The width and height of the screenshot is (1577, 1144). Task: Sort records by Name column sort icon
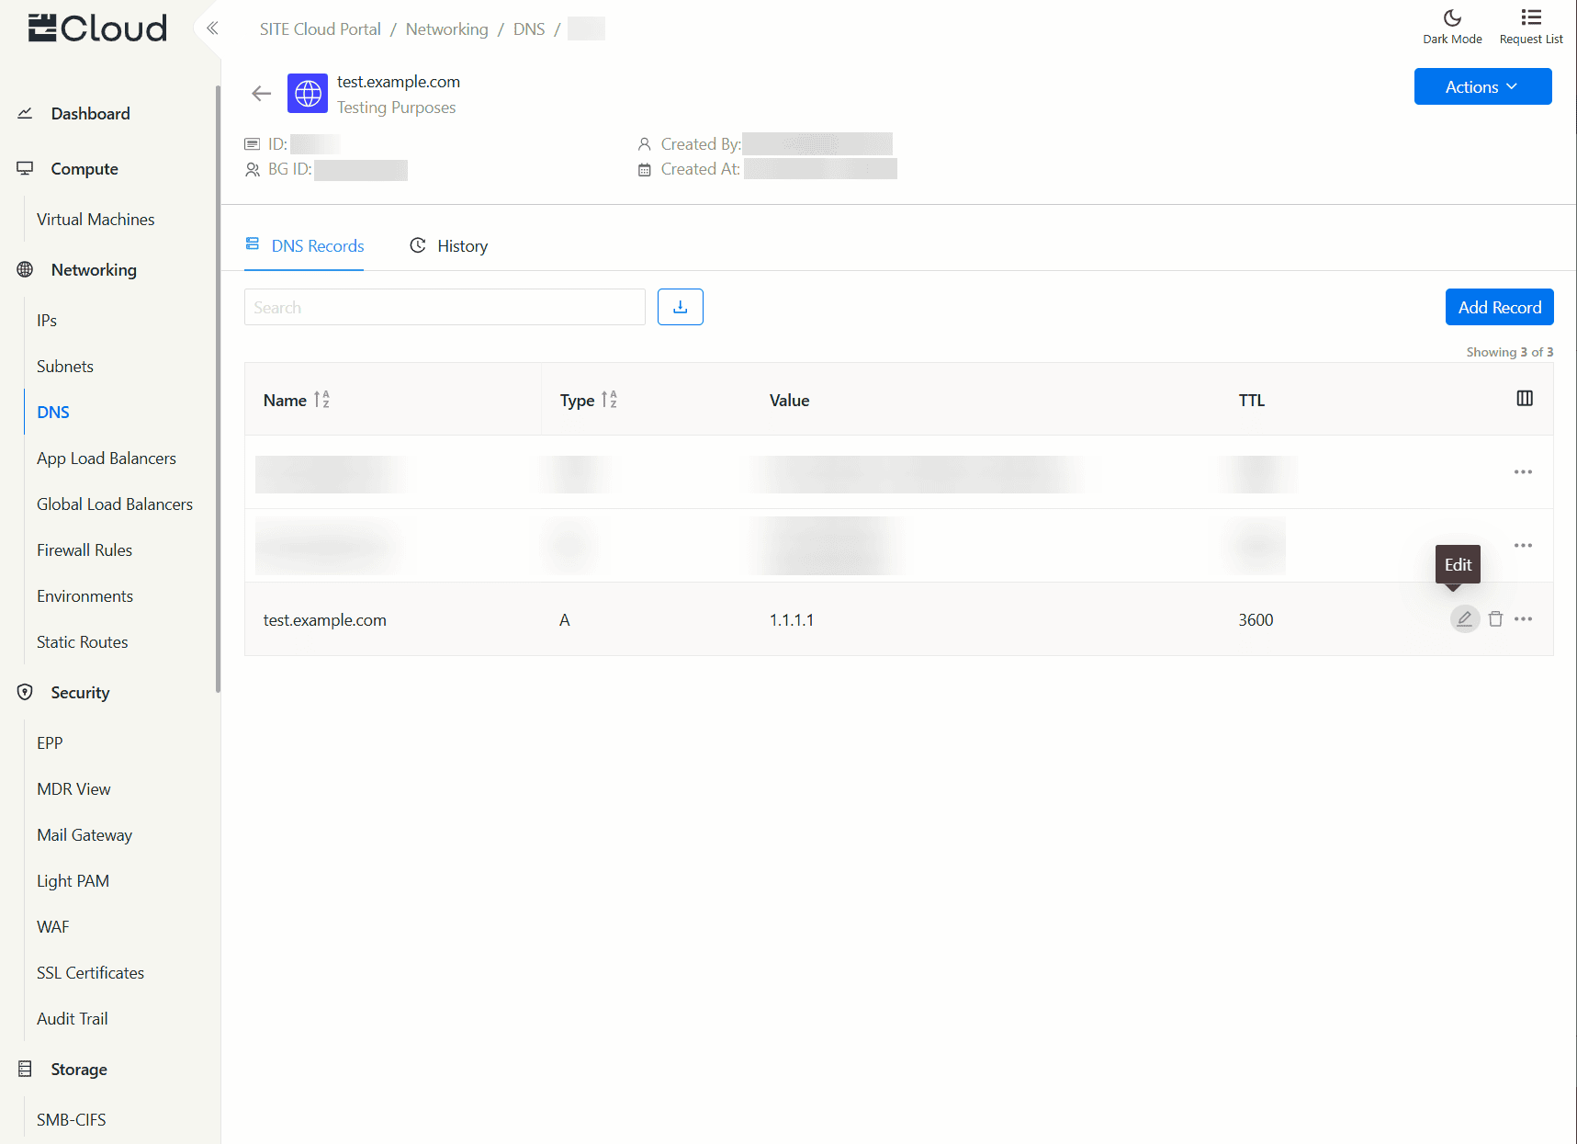pyautogui.click(x=321, y=400)
